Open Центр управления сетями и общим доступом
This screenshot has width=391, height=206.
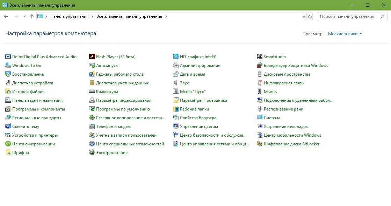point(215,144)
